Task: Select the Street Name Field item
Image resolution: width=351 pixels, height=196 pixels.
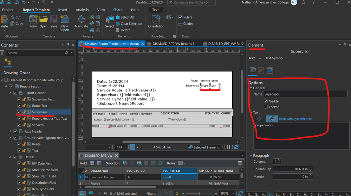Action: tap(45, 170)
